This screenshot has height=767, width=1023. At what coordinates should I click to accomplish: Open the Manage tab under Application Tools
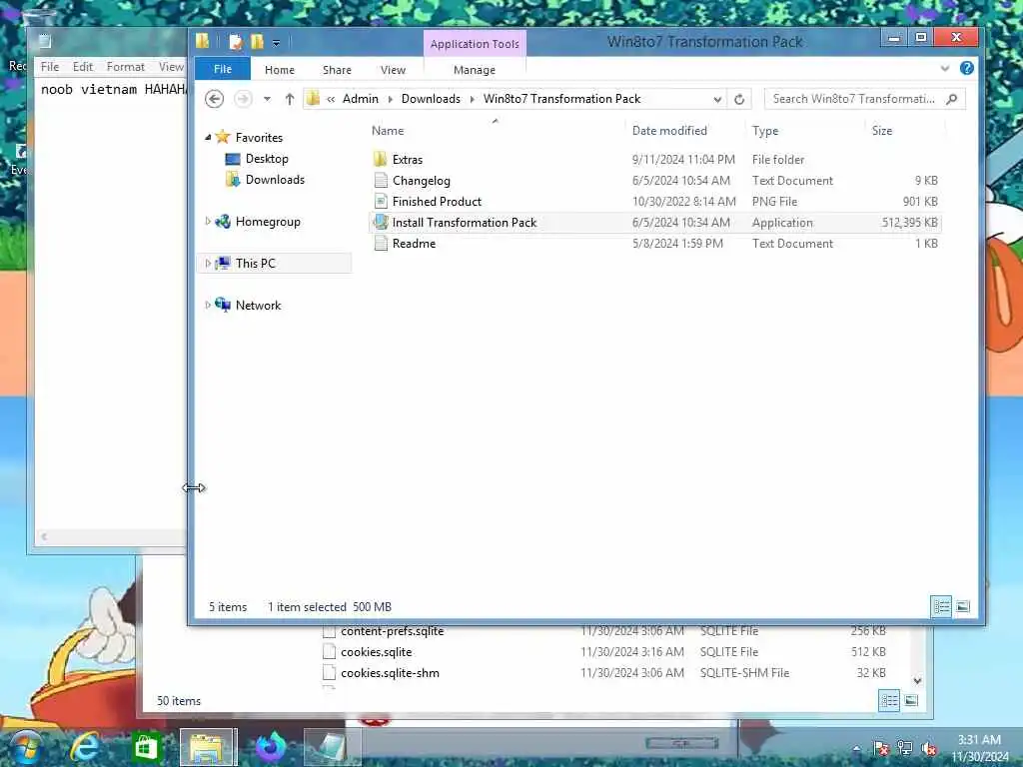point(475,69)
